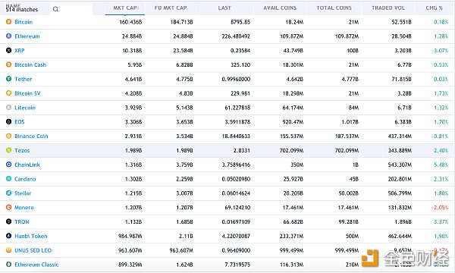Click the Tether coin icon

click(8, 79)
